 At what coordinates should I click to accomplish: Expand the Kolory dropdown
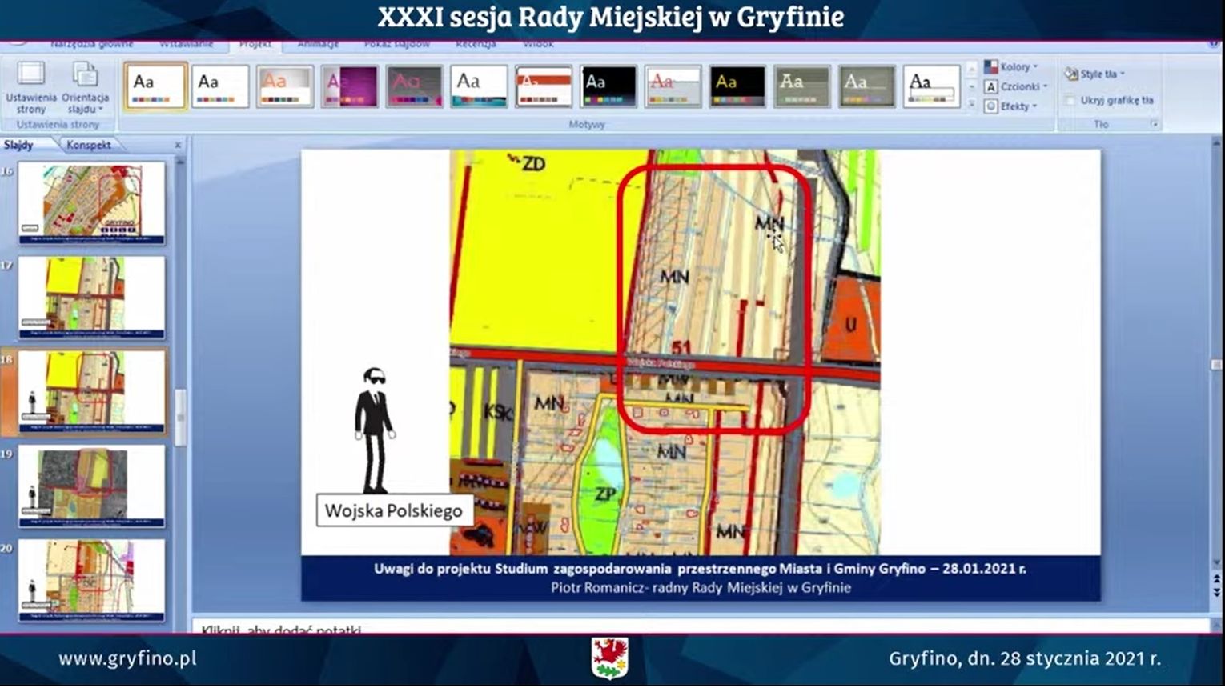point(1014,67)
